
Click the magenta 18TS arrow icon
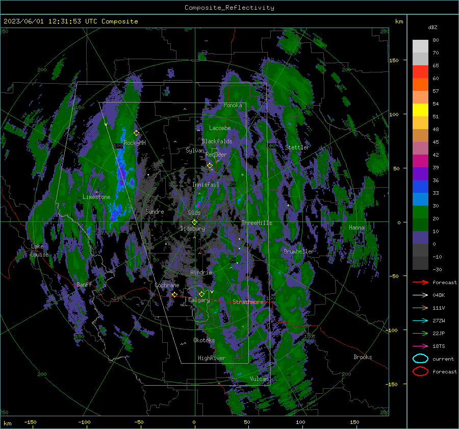420,346
